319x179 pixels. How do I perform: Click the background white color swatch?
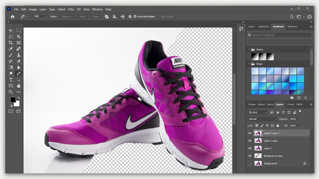point(18,104)
